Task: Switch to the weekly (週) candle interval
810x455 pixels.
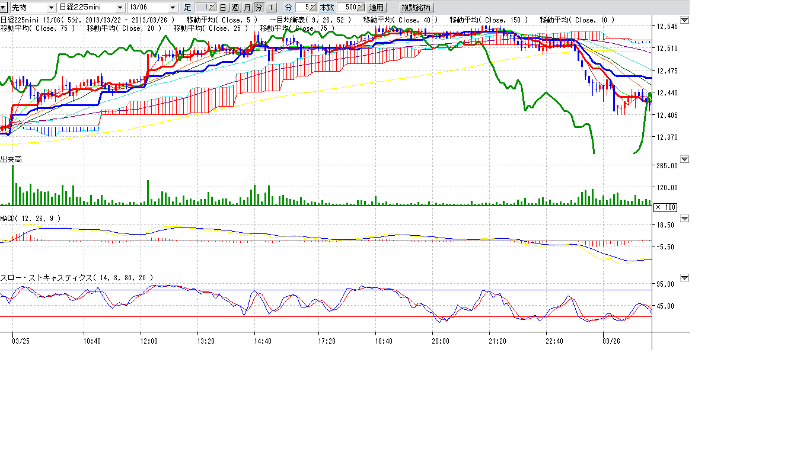Action: 235,8
